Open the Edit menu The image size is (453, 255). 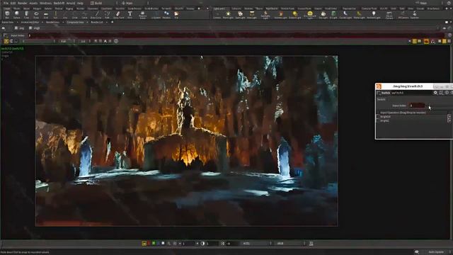click(x=13, y=3)
